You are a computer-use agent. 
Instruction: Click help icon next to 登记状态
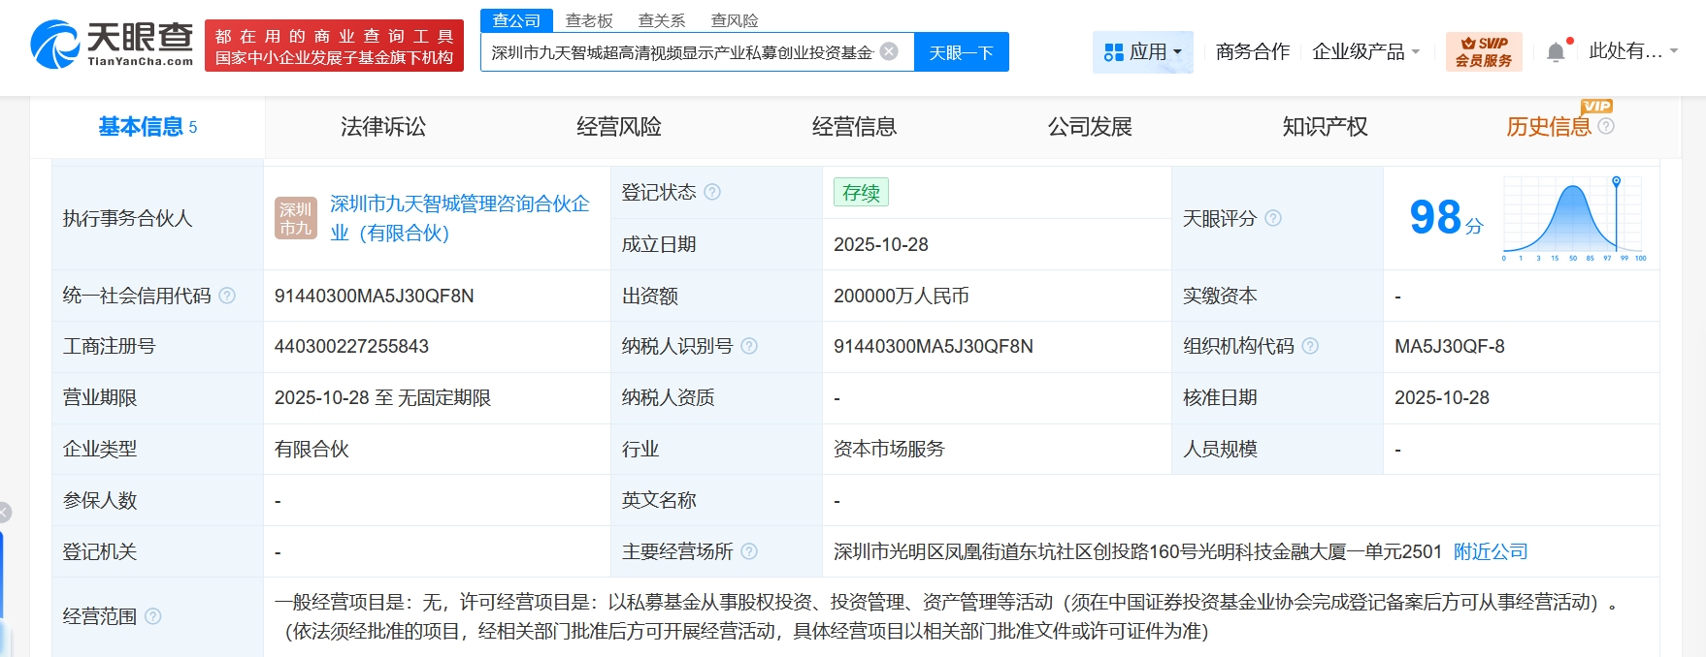pos(712,192)
